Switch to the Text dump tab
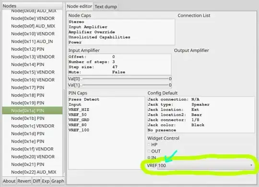Viewport: 259px width, 187px height. click(x=106, y=7)
